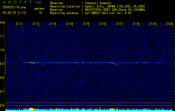Click the Observer label

click(56, 3)
